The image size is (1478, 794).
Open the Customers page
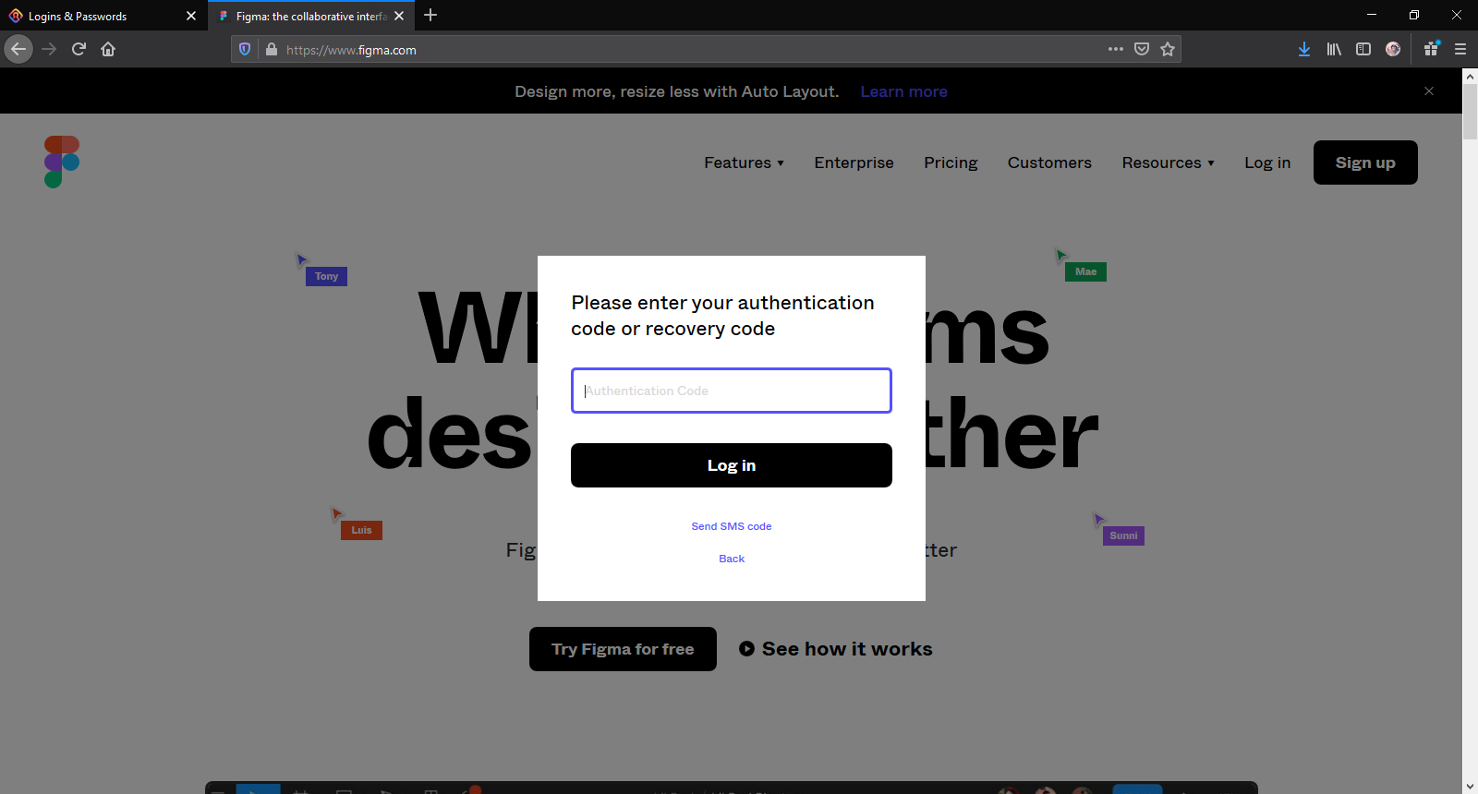click(1049, 162)
